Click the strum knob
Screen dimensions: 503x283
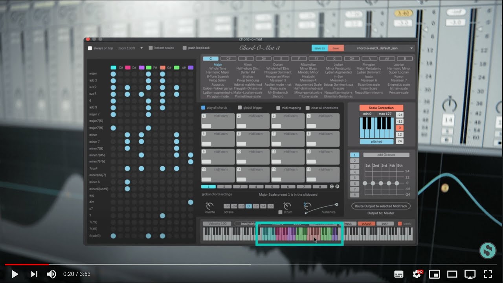click(x=288, y=206)
